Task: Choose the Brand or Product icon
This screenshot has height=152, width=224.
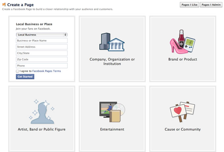Action: (x=182, y=42)
